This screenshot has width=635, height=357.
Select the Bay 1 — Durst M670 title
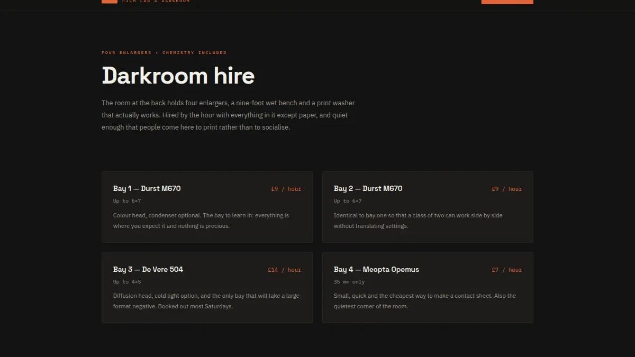point(147,188)
